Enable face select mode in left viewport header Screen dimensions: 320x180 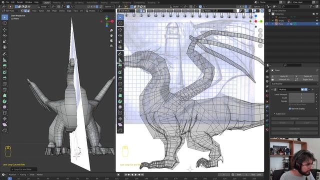(28, 11)
